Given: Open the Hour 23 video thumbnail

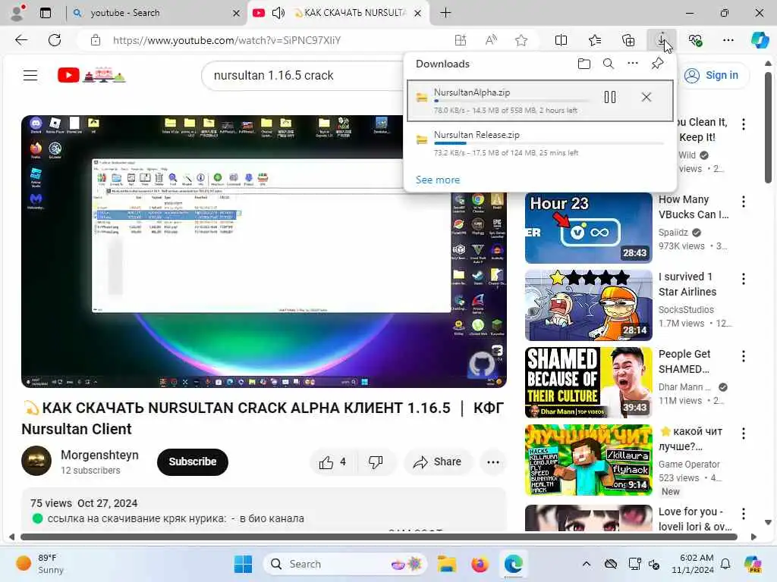Looking at the screenshot, I should click(x=589, y=228).
